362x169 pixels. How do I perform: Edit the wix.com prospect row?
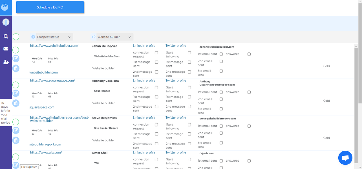click(x=16, y=165)
